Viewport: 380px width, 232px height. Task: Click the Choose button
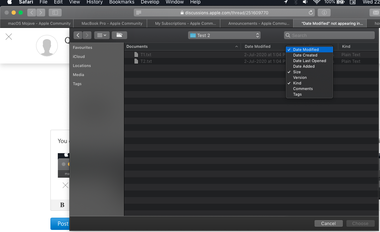360,224
